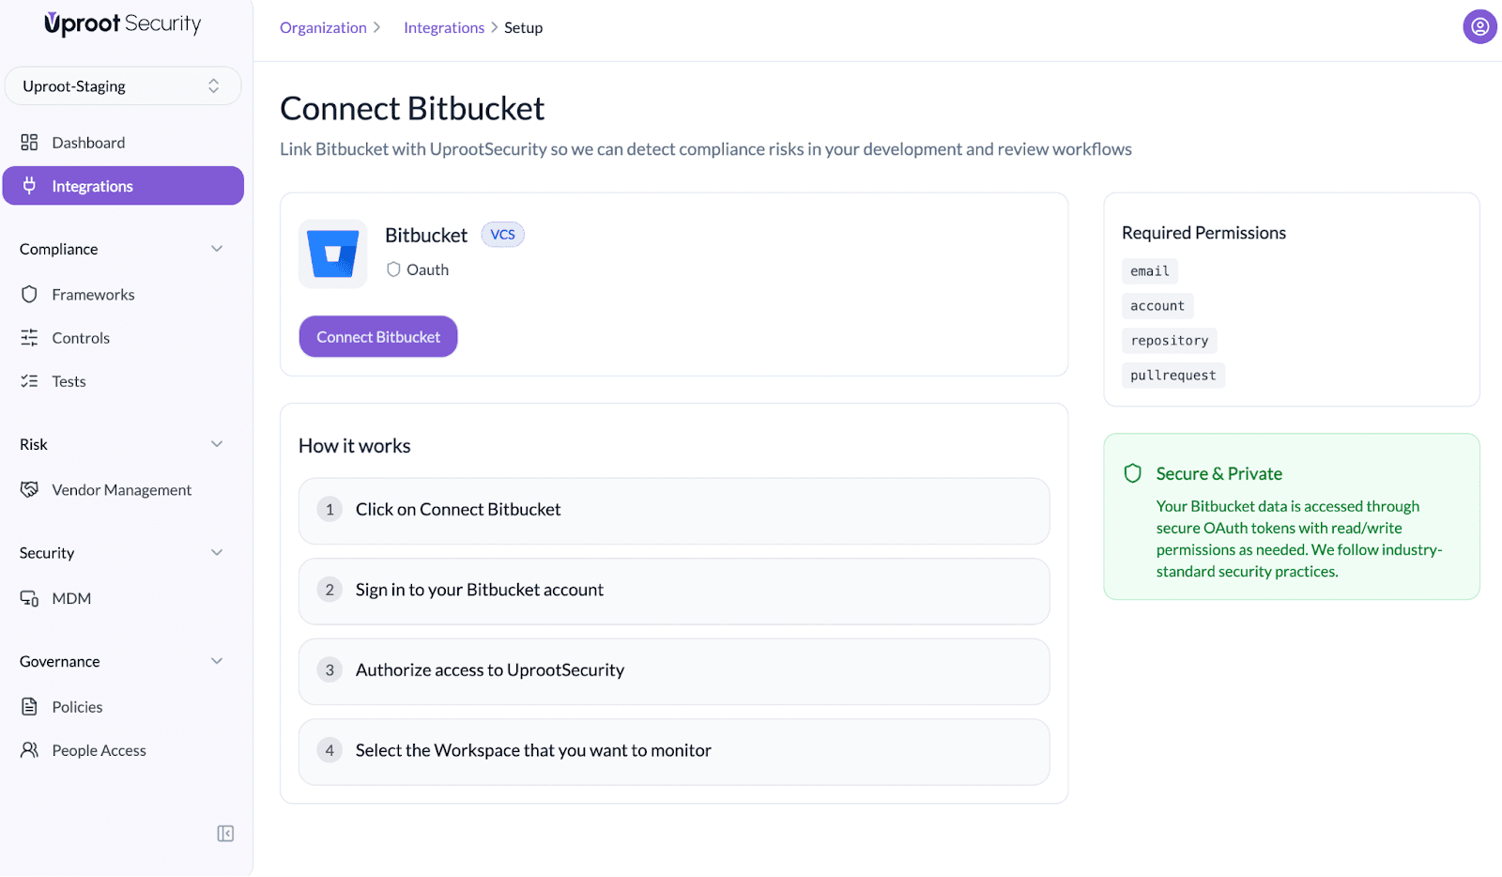Navigate to the Integrations breadcrumb link
Image resolution: width=1502 pixels, height=877 pixels.
pos(444,28)
